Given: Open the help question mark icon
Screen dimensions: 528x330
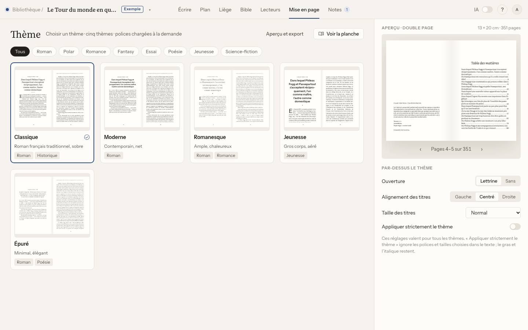Looking at the screenshot, I should tap(502, 10).
